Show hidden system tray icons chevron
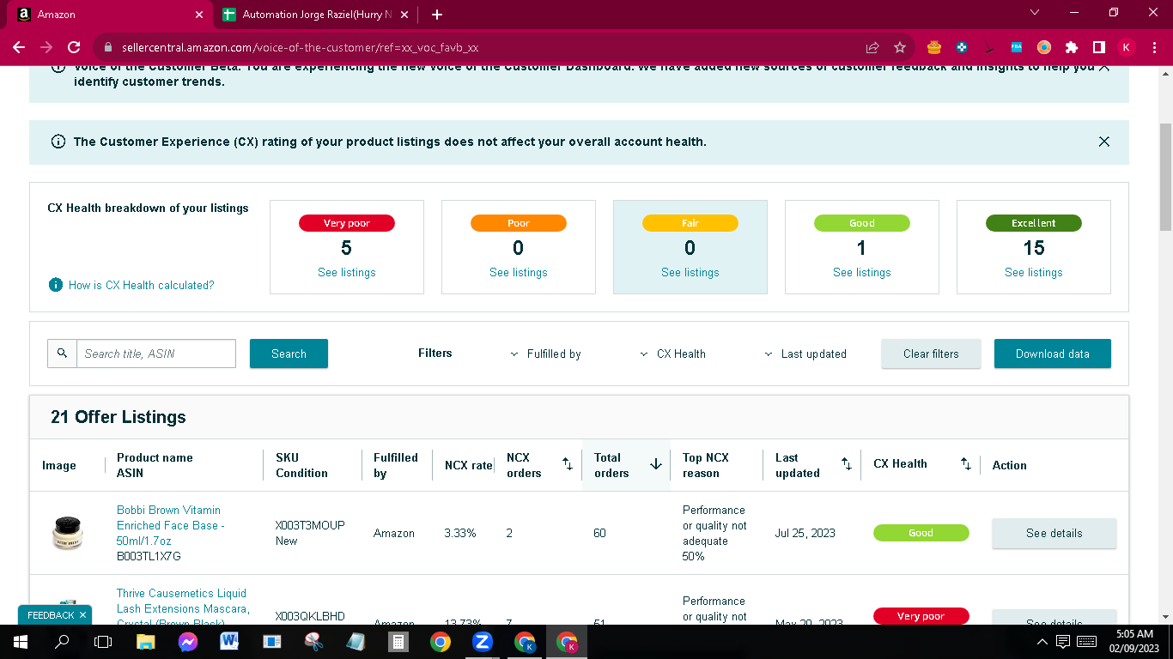Screen dimensions: 1173x659 (x=1042, y=641)
